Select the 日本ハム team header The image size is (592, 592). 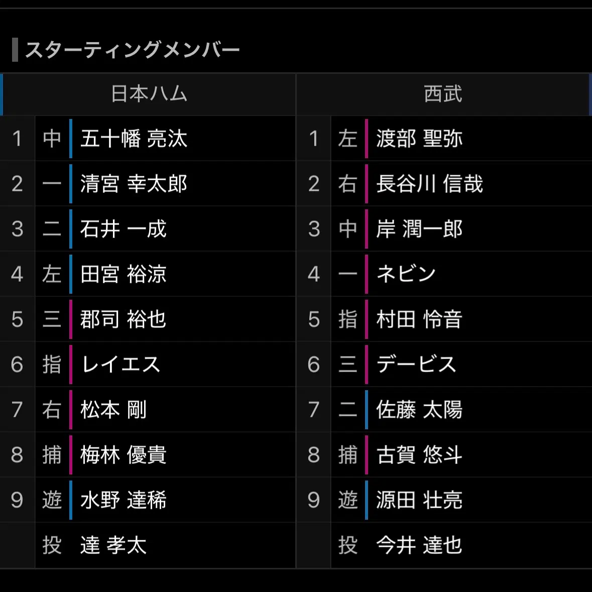coord(149,94)
